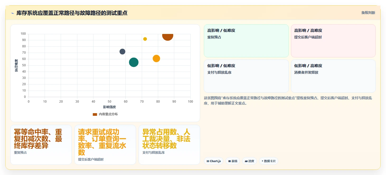Click the Chart.js tag button

[214, 161]
